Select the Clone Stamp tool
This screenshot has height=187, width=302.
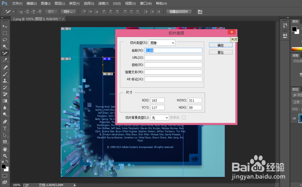(5, 81)
